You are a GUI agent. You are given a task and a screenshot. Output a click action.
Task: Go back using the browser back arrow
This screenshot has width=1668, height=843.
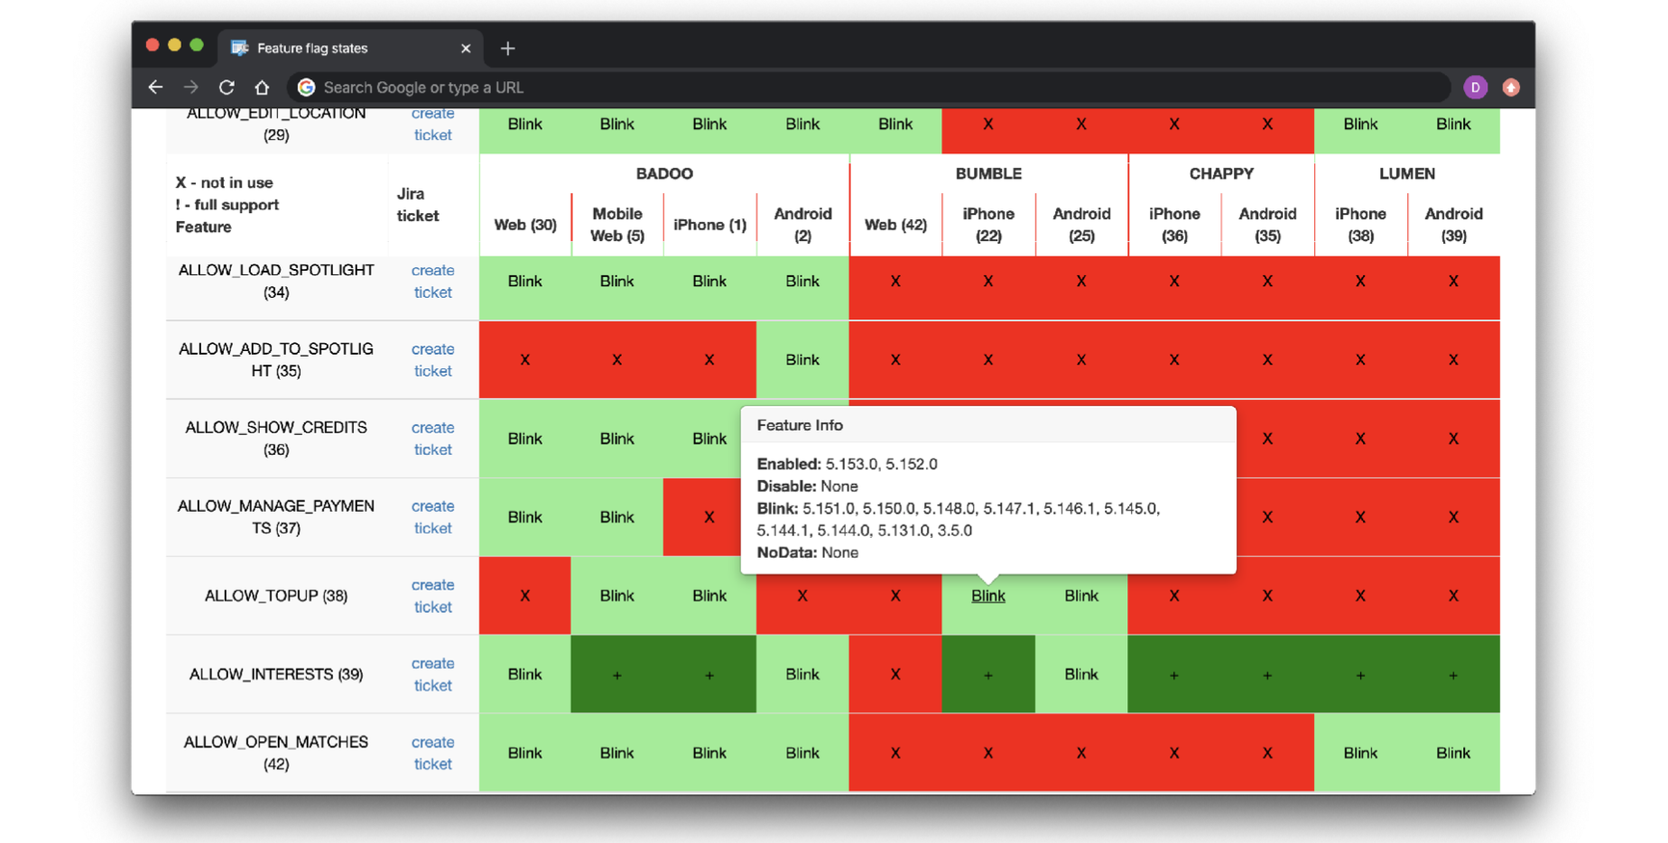[x=155, y=88]
